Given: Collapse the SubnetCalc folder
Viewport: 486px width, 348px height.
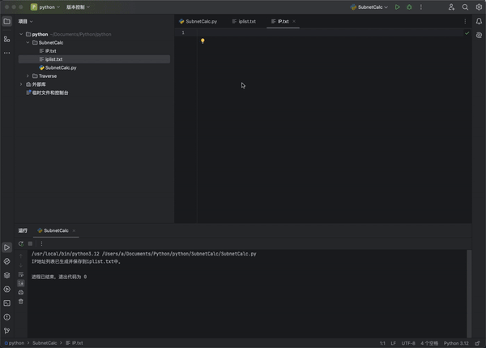Looking at the screenshot, I should [28, 42].
